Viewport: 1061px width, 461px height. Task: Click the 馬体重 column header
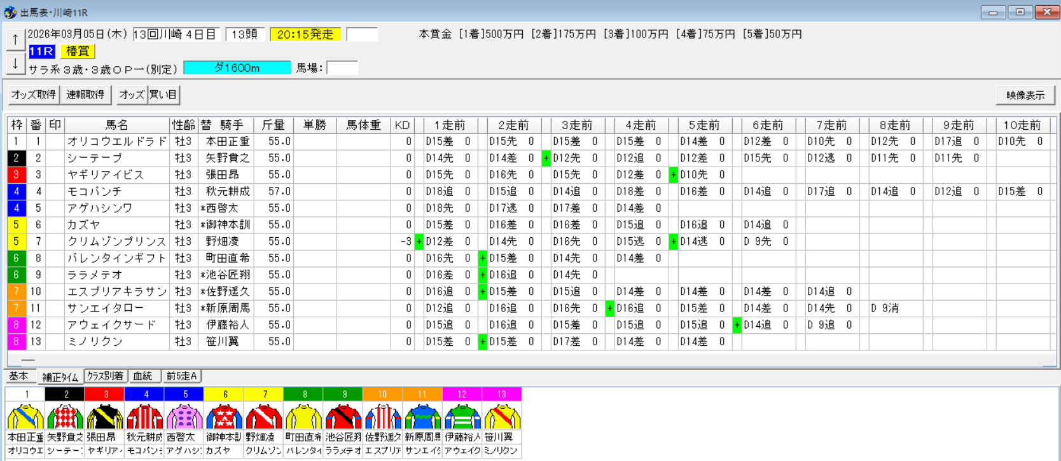click(363, 125)
